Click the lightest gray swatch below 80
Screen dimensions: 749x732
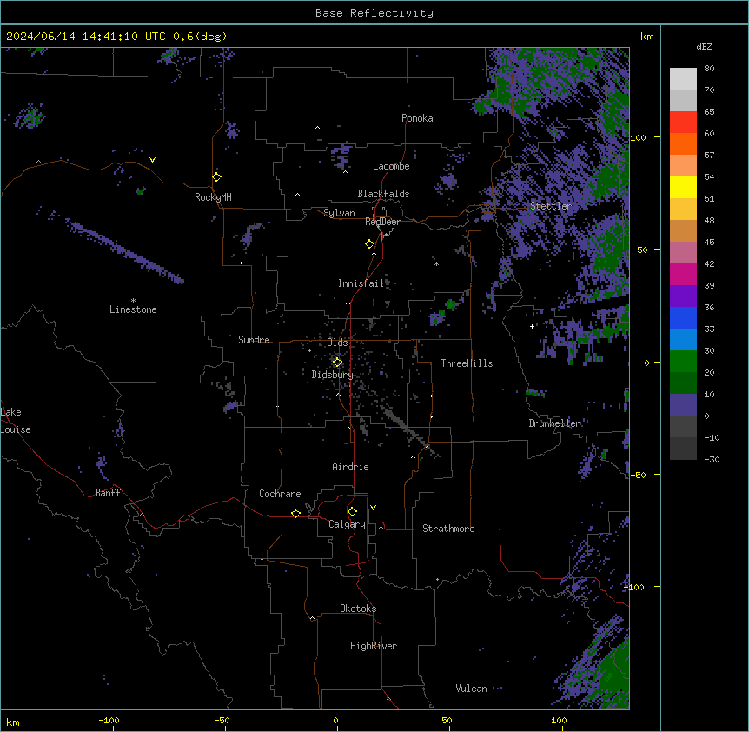click(x=683, y=79)
